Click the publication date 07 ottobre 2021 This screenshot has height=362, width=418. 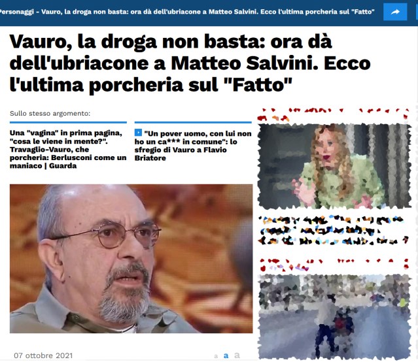pos(43,355)
